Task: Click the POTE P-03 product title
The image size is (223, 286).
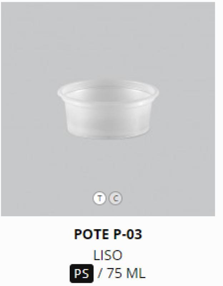Action: pos(108,234)
